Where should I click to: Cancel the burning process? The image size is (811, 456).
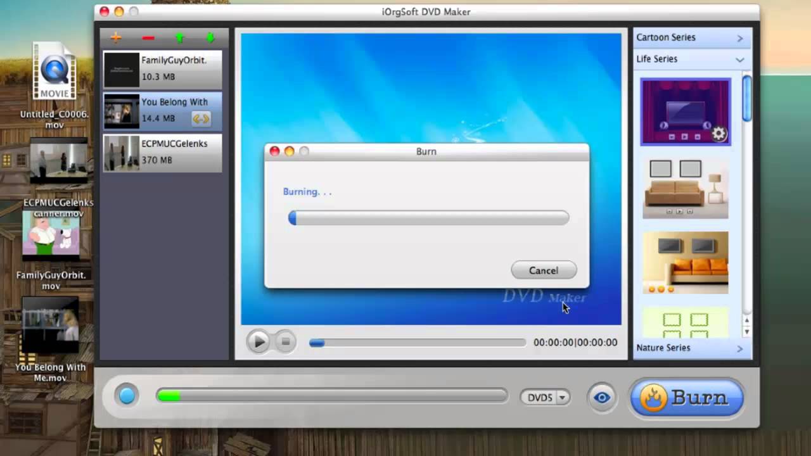pyautogui.click(x=544, y=270)
